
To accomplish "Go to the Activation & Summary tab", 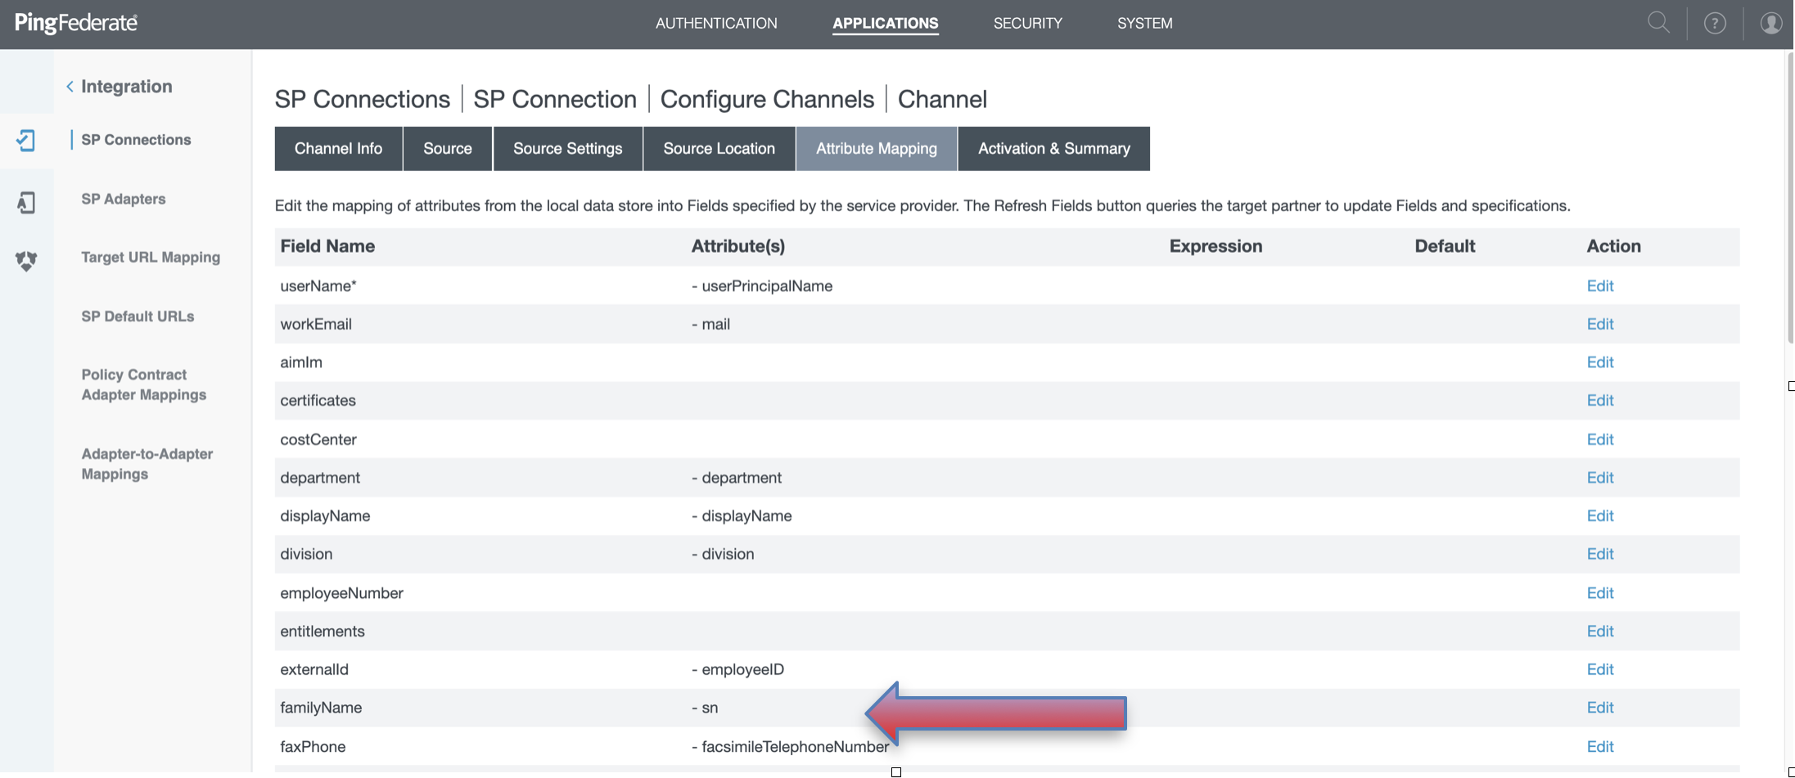I will point(1053,149).
